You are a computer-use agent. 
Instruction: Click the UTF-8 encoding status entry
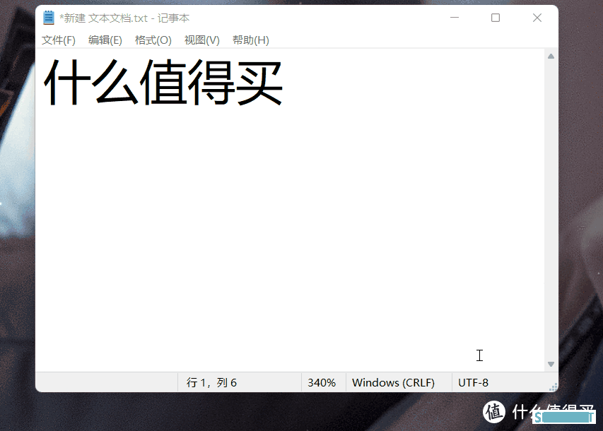(x=473, y=382)
